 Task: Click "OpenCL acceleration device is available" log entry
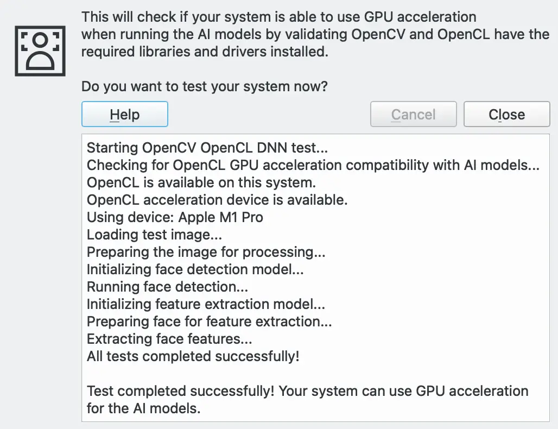click(217, 200)
